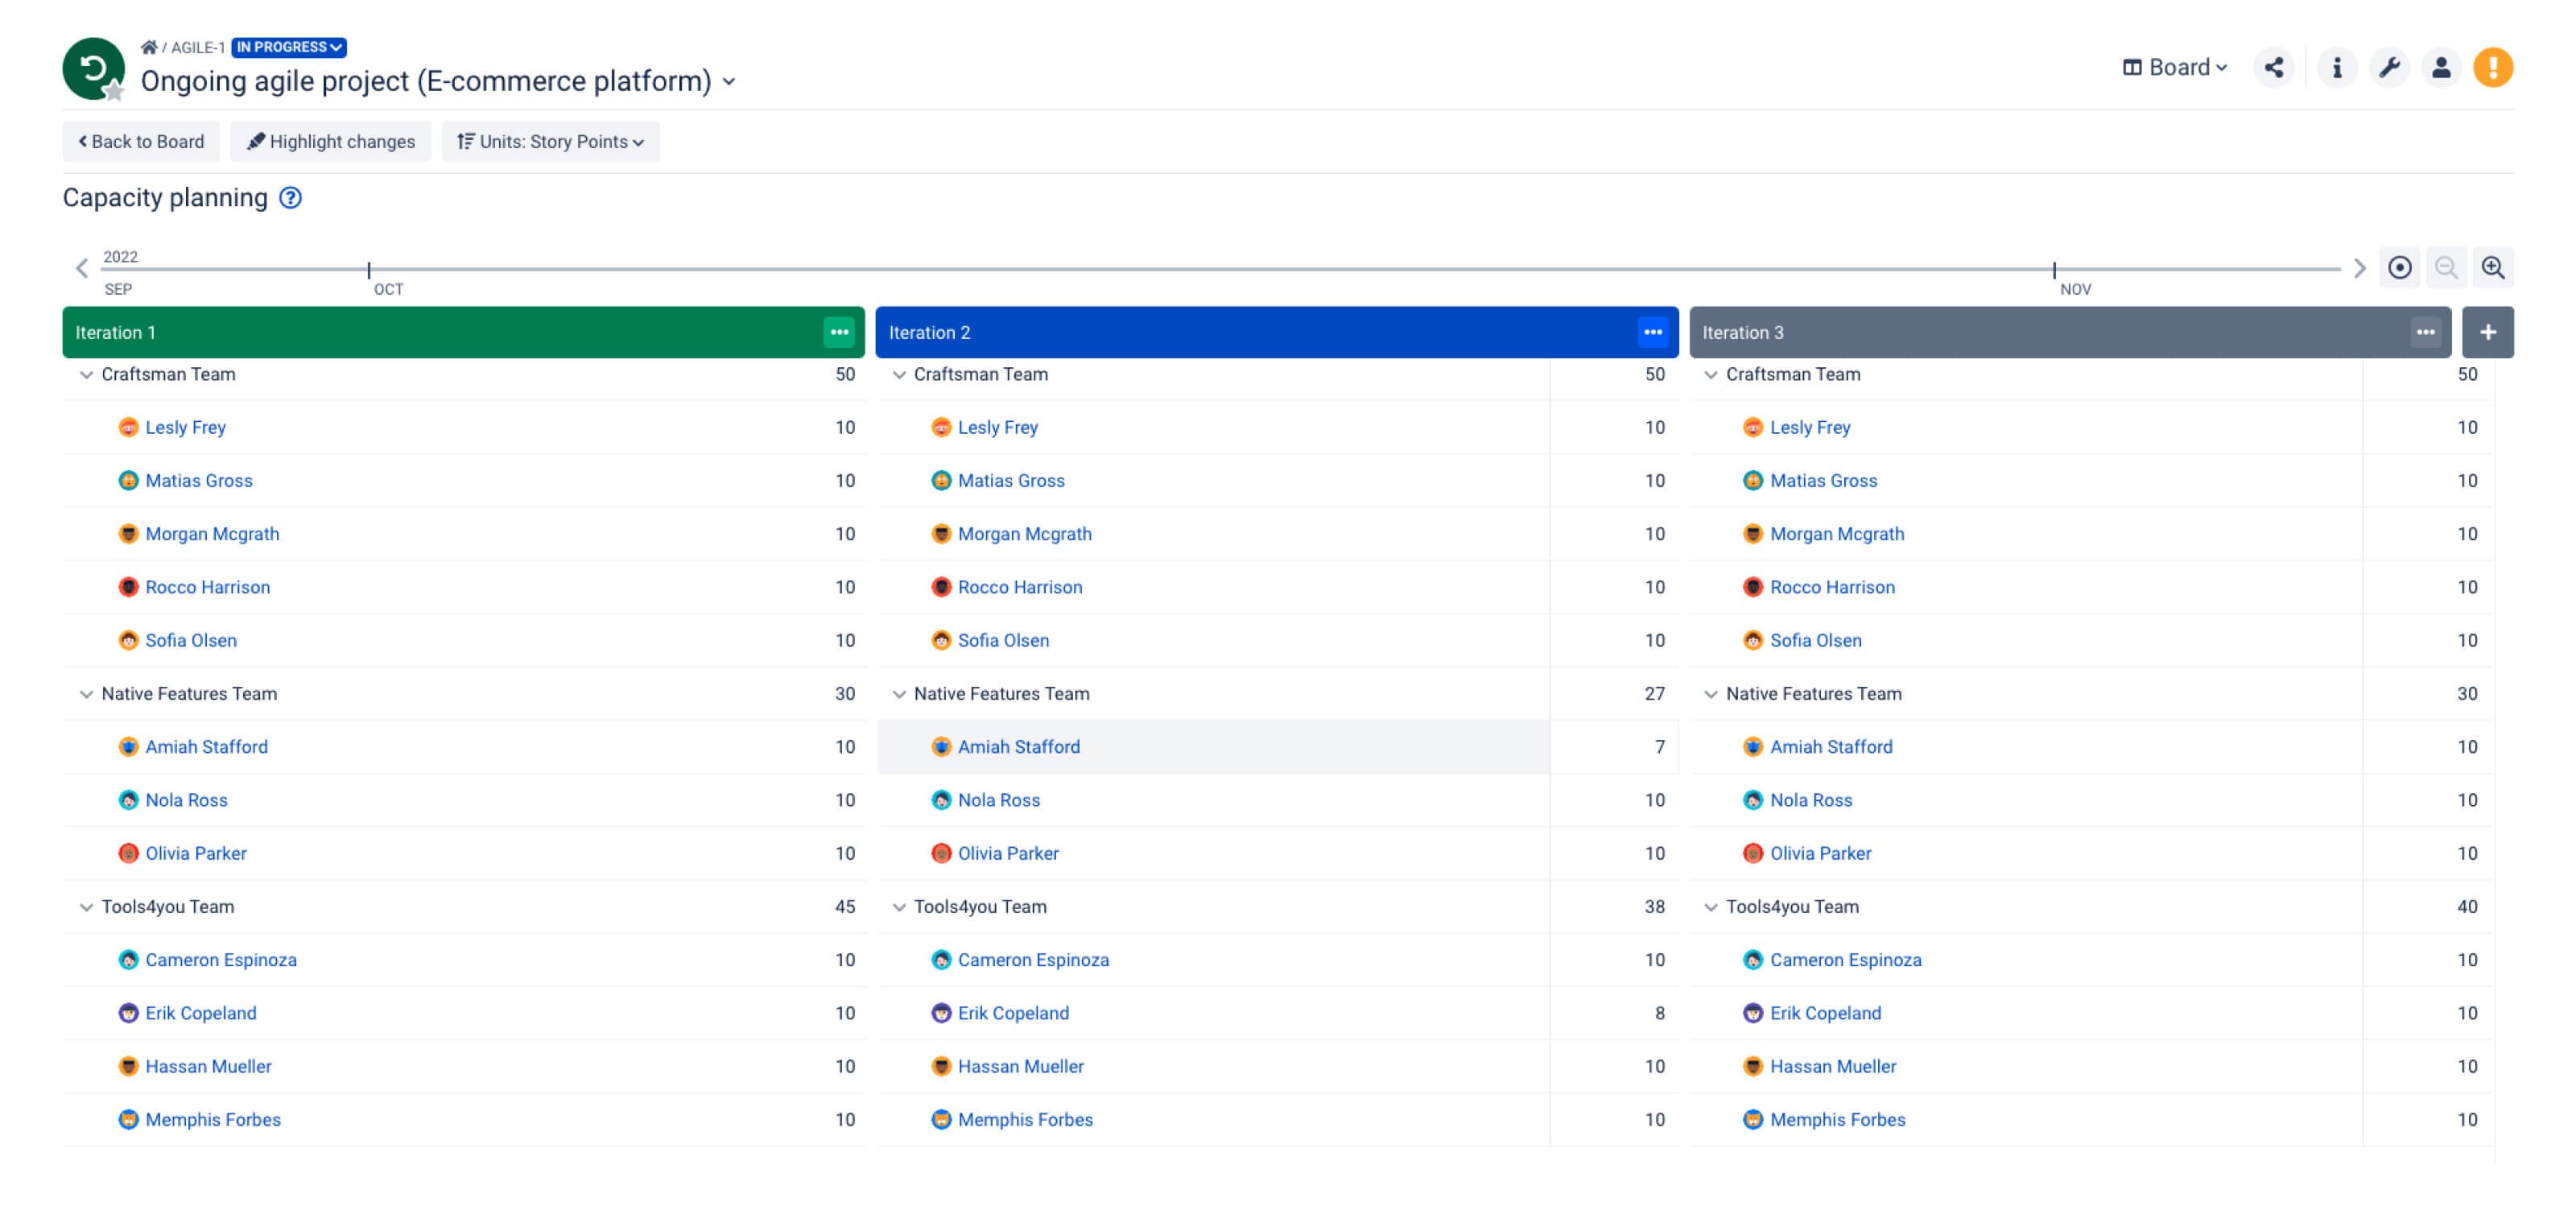
Task: Open Matias Gross link in Iteration 1
Action: [x=199, y=481]
